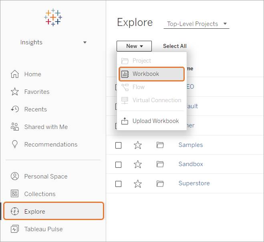The height and width of the screenshot is (242, 264).
Task: Click the Select All button
Action: pyautogui.click(x=175, y=46)
